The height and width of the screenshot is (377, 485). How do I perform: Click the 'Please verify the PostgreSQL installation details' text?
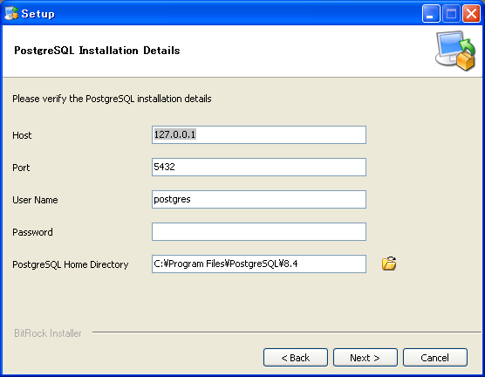point(112,99)
